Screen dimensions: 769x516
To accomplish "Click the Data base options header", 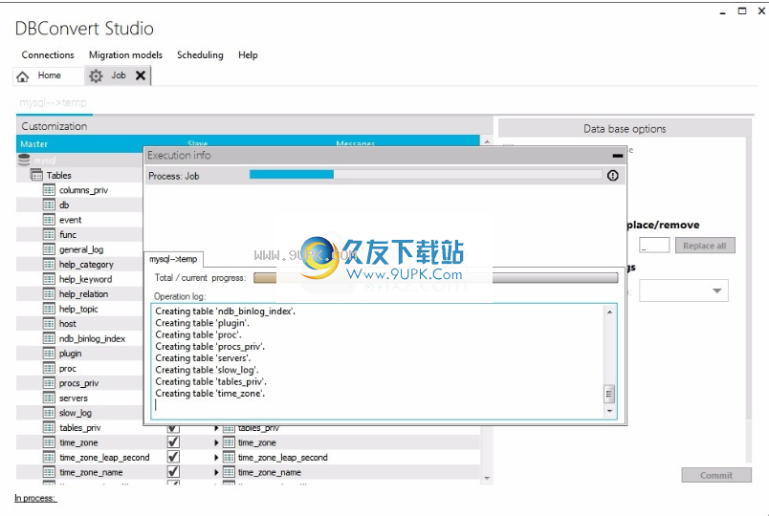I will 625,129.
